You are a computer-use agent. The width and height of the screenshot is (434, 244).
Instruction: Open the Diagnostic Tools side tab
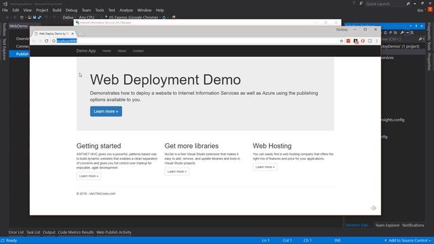point(429,37)
